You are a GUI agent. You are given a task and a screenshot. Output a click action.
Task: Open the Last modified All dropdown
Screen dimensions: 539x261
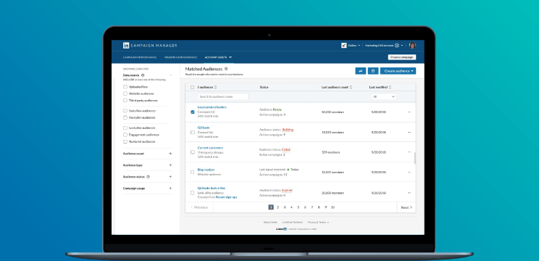coord(384,96)
